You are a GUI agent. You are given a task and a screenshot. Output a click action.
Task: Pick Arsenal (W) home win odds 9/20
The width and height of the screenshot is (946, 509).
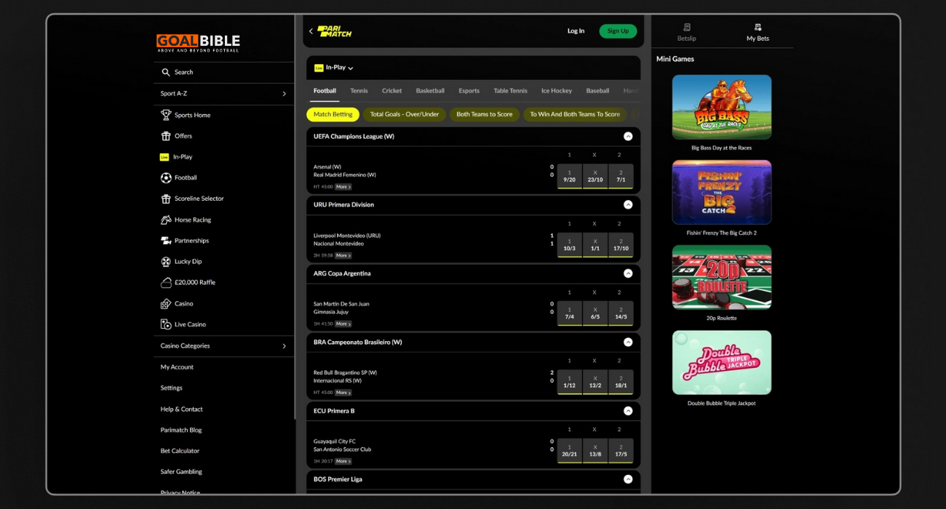[569, 176]
